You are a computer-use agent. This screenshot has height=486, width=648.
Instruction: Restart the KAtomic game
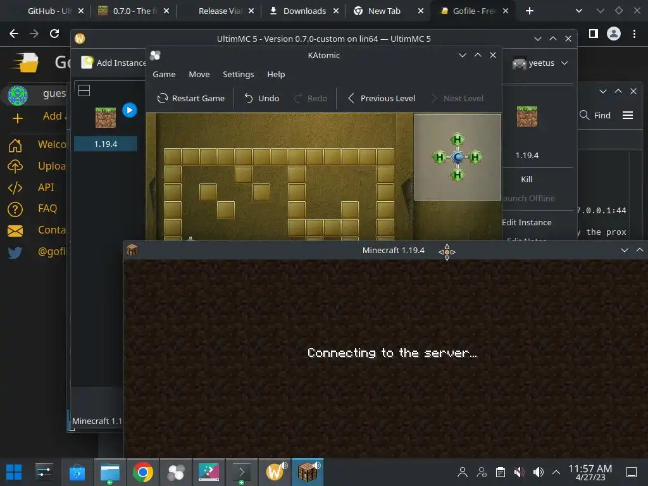pyautogui.click(x=191, y=98)
